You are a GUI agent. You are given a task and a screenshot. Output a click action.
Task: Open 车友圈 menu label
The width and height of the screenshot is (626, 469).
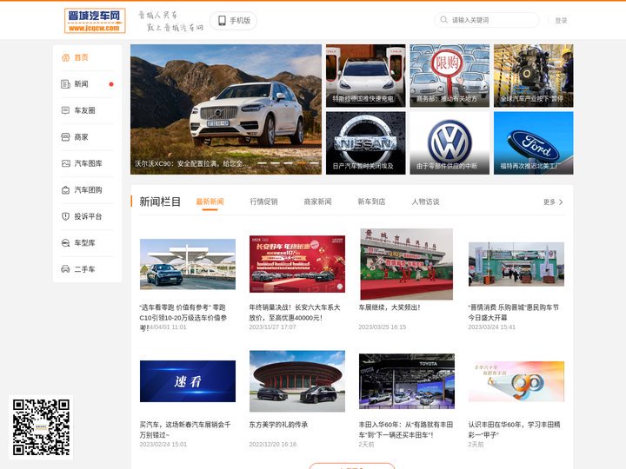84,110
